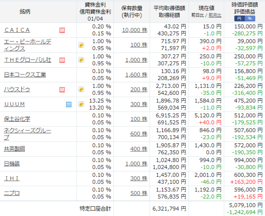The height and width of the screenshot is (216, 265).
Task: Open the ネクシィーズグループ stock link
Action: (x=28, y=134)
